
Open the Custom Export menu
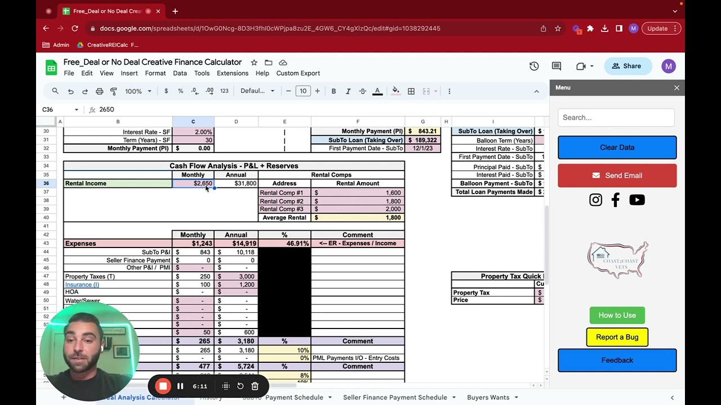[x=298, y=73]
